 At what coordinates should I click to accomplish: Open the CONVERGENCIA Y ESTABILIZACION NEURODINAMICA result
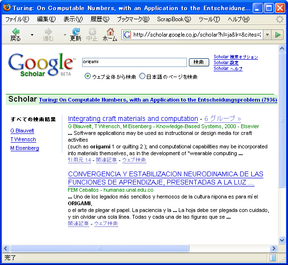pyautogui.click(x=165, y=178)
